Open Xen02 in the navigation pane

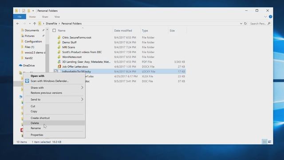[x=28, y=58]
